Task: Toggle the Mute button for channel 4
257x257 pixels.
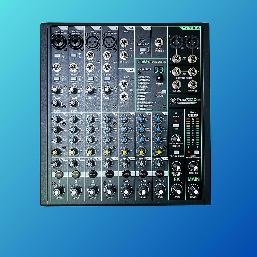Action: coord(110,174)
